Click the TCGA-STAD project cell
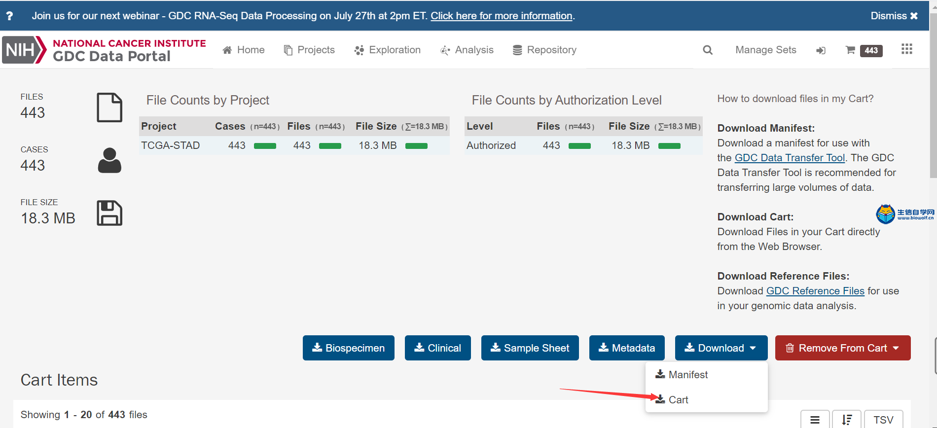 point(171,145)
